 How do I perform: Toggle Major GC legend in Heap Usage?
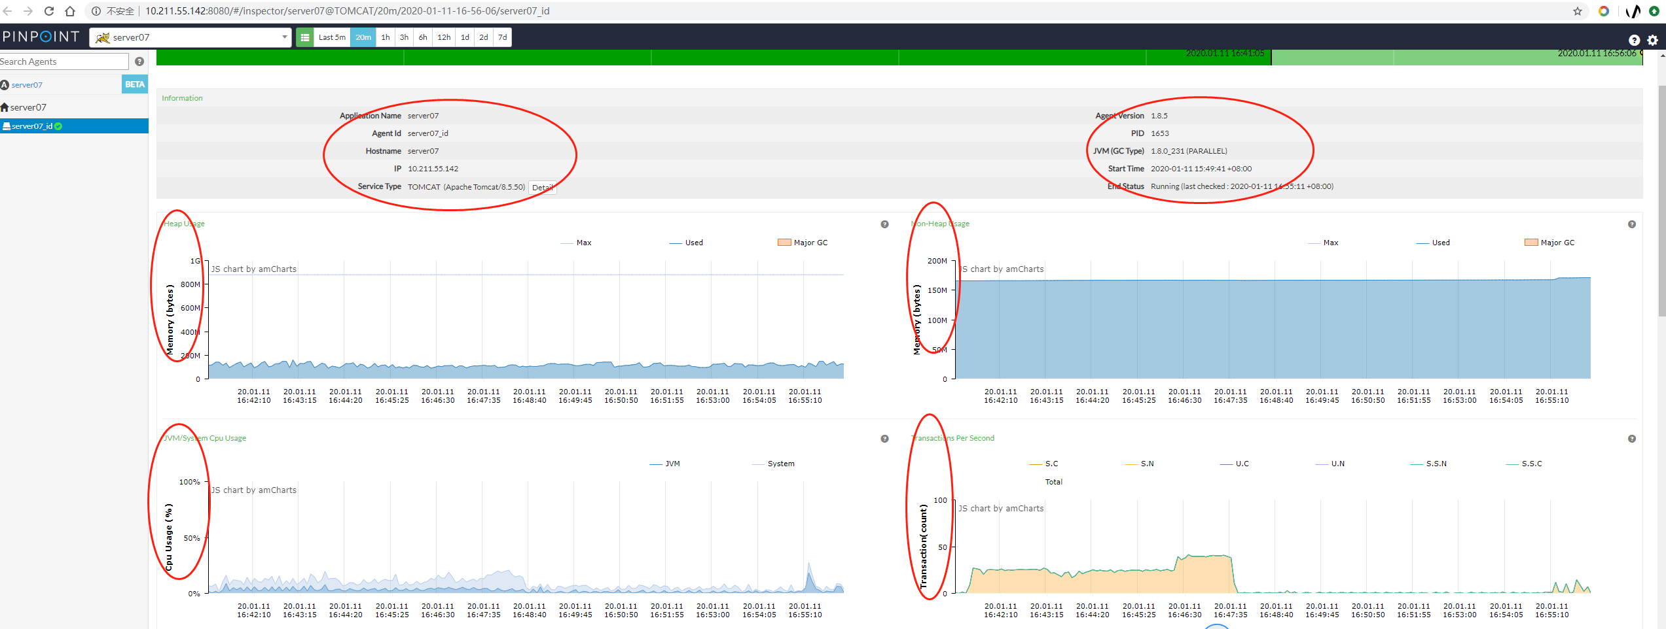pos(803,243)
